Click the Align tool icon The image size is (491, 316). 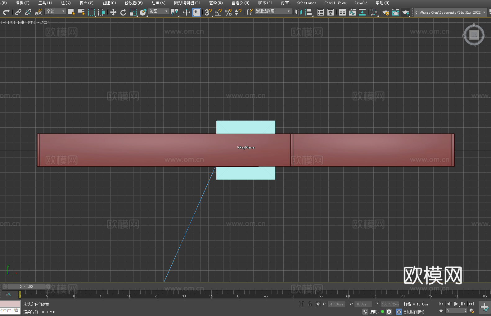pyautogui.click(x=309, y=12)
